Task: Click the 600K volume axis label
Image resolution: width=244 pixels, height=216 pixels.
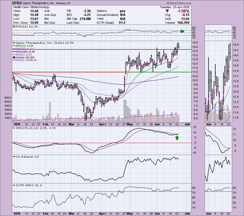Action: coord(8,98)
